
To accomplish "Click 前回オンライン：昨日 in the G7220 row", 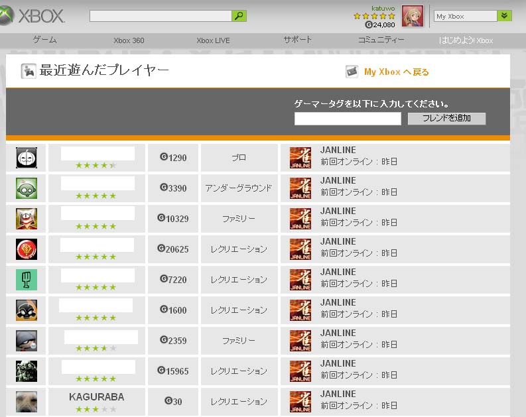I will [x=359, y=284].
